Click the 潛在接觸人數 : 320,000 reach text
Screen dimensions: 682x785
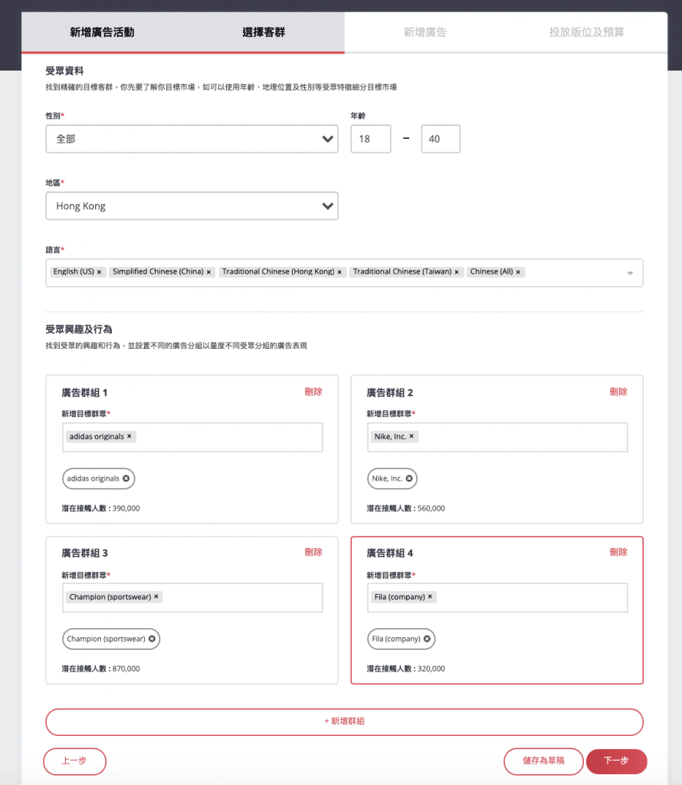[406, 668]
